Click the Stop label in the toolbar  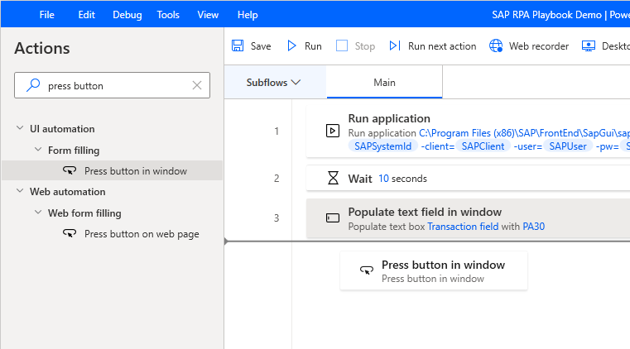(x=365, y=46)
